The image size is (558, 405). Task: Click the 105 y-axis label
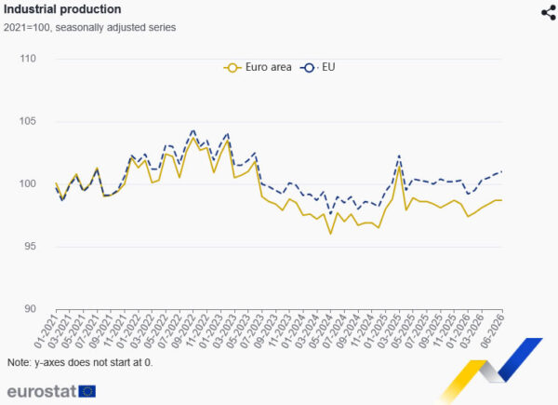27,121
